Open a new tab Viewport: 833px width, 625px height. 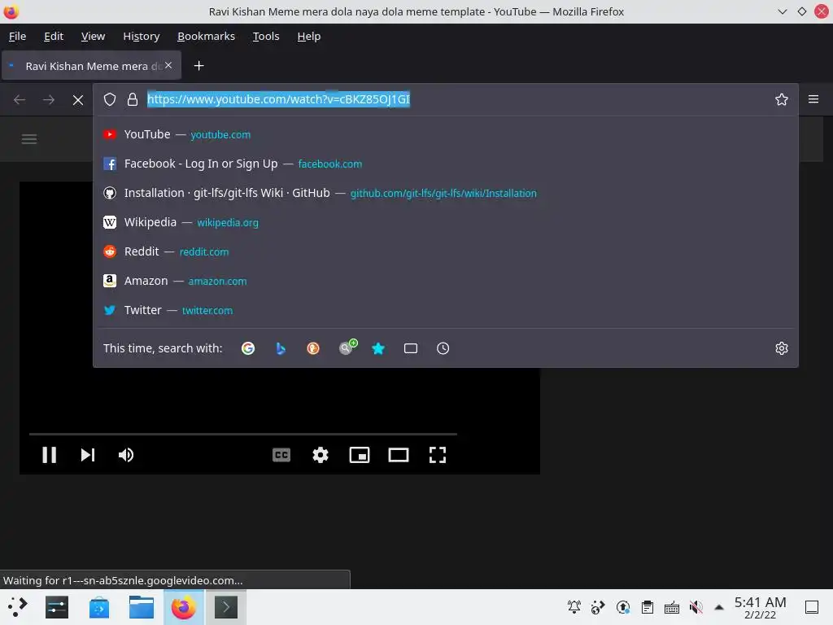click(198, 66)
